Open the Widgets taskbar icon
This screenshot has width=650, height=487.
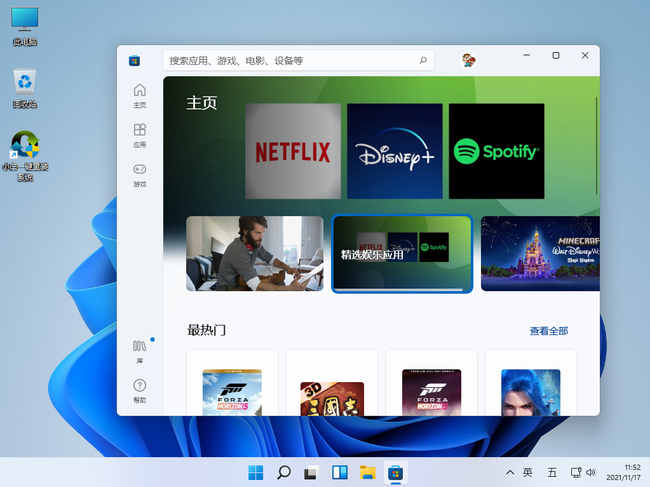[x=340, y=472]
